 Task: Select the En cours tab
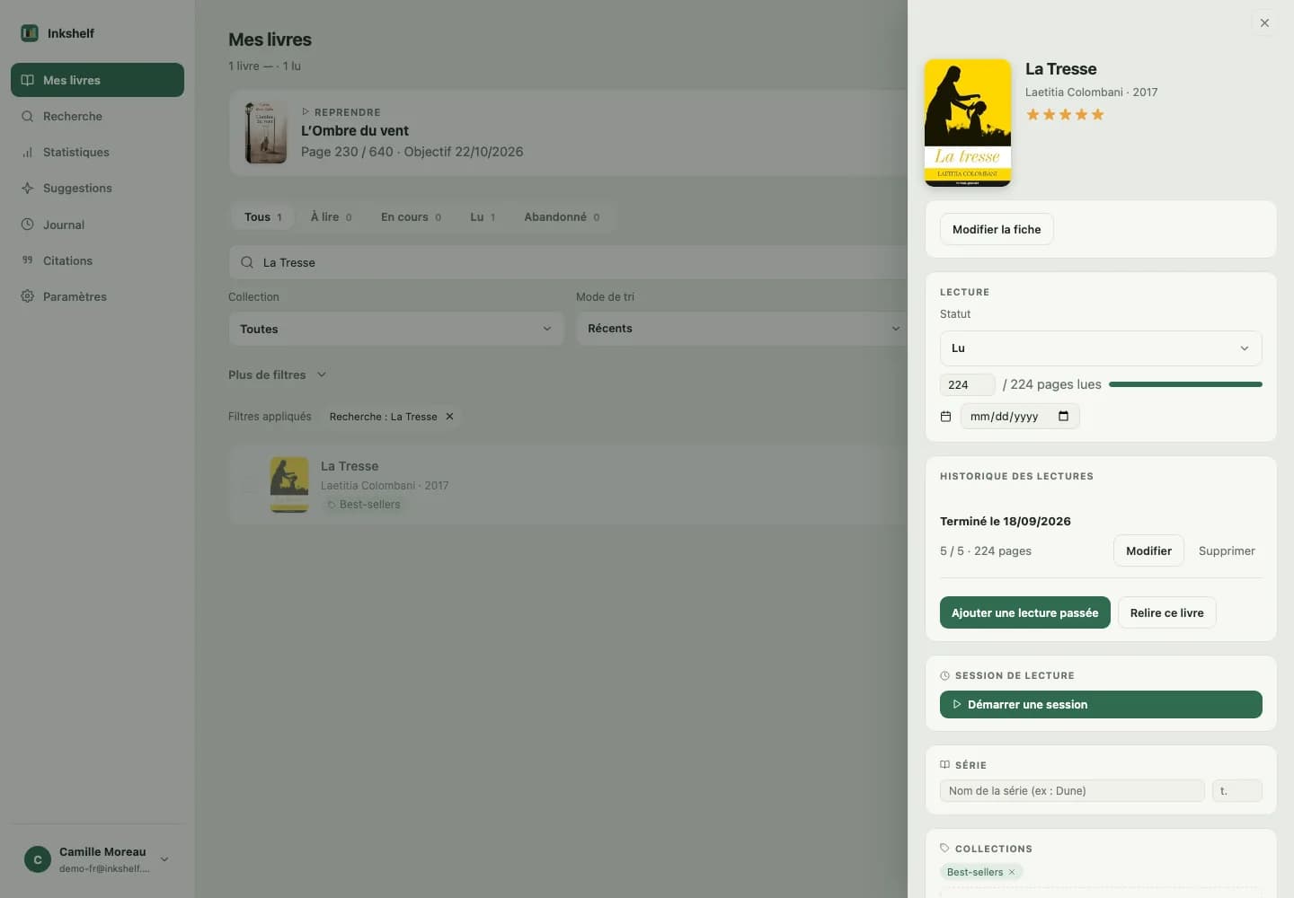[x=412, y=216]
